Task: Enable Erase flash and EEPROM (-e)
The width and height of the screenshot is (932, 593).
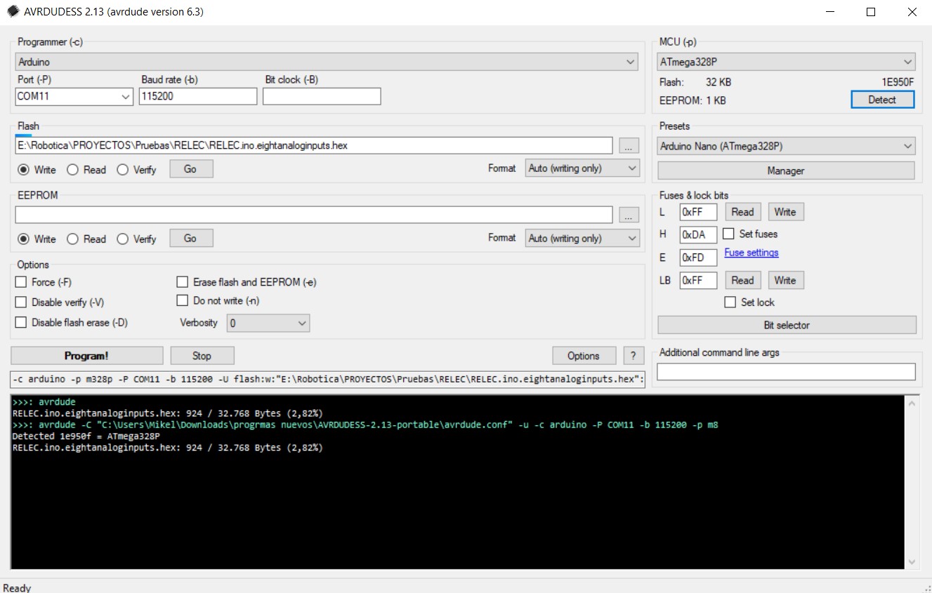Action: point(183,281)
